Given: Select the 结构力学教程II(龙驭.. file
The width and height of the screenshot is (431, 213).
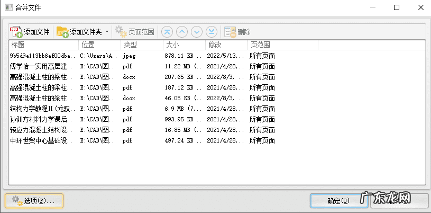Looking at the screenshot, I should click(x=217, y=109).
